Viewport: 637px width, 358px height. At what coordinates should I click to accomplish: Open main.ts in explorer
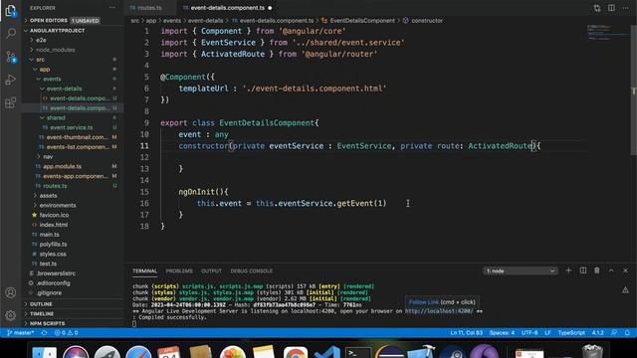73,235
